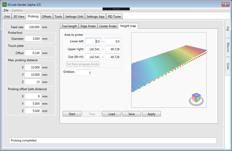Select the PID Tuner tab

coord(114,17)
